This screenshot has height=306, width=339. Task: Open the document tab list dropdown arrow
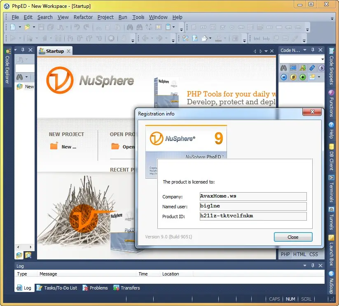pos(266,51)
